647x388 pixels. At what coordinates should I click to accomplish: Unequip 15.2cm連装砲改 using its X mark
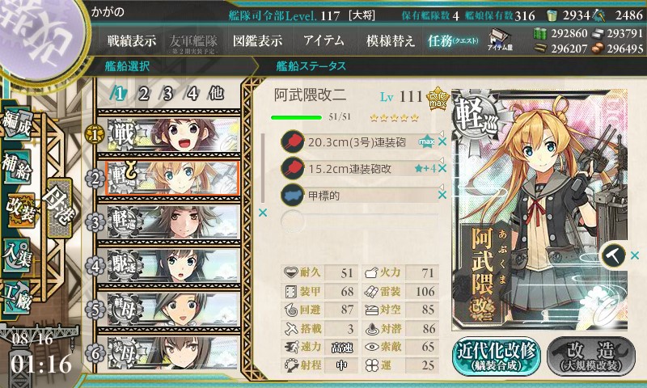tap(442, 168)
